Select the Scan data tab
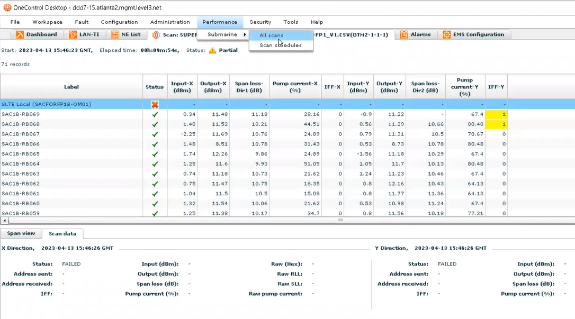 (62, 233)
